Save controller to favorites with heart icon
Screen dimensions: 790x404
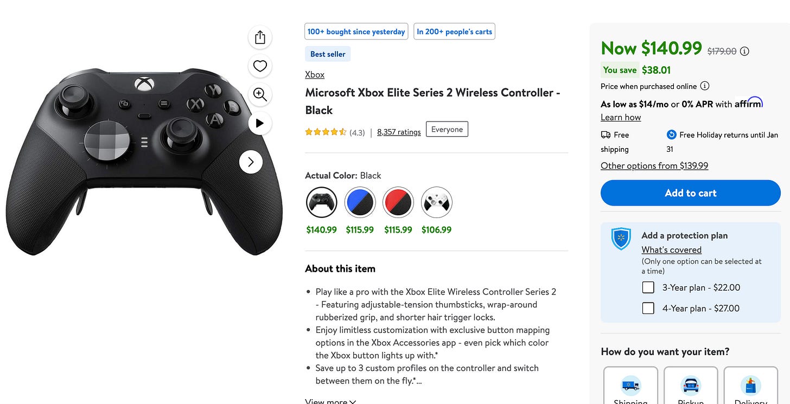260,66
